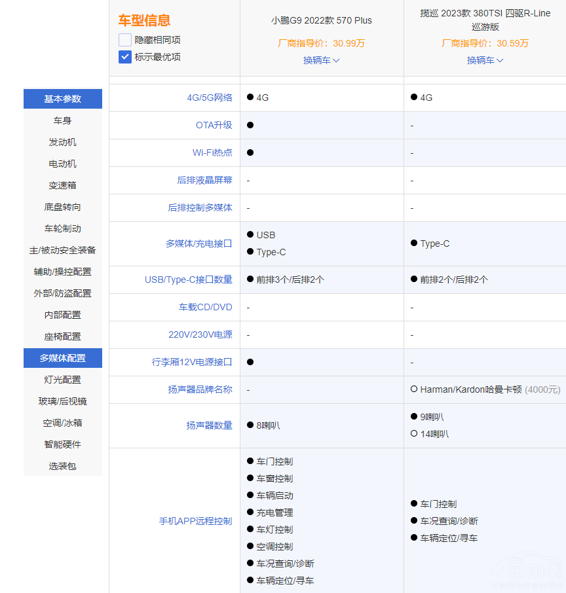Go to 发动机 section in sidebar
The width and height of the screenshot is (566, 593).
[x=63, y=142]
